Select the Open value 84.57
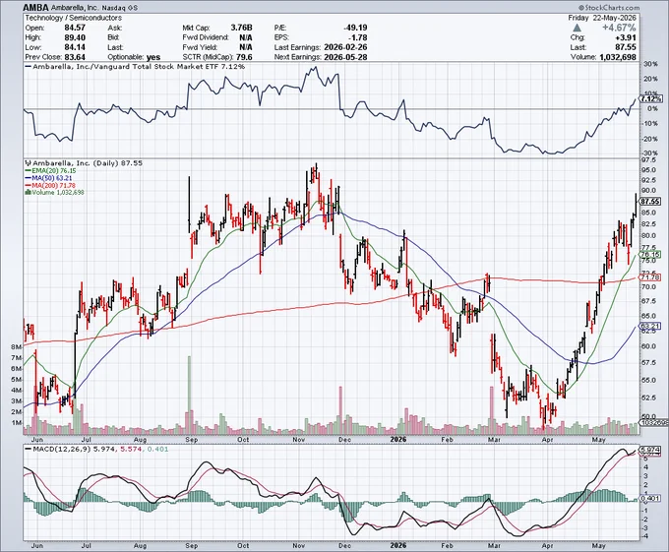The image size is (669, 552). [x=74, y=28]
